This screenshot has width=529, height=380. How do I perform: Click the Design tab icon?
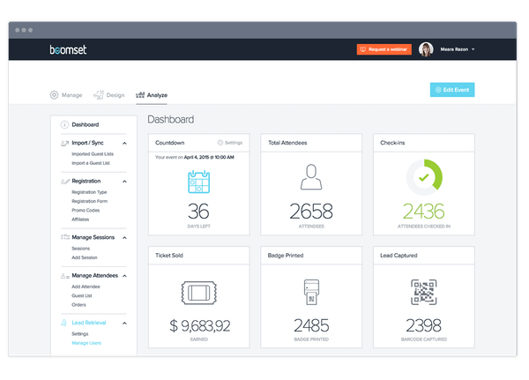(99, 95)
